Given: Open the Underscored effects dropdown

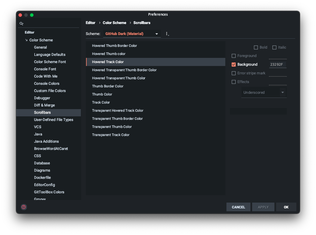Looking at the screenshot, I should coord(264,92).
